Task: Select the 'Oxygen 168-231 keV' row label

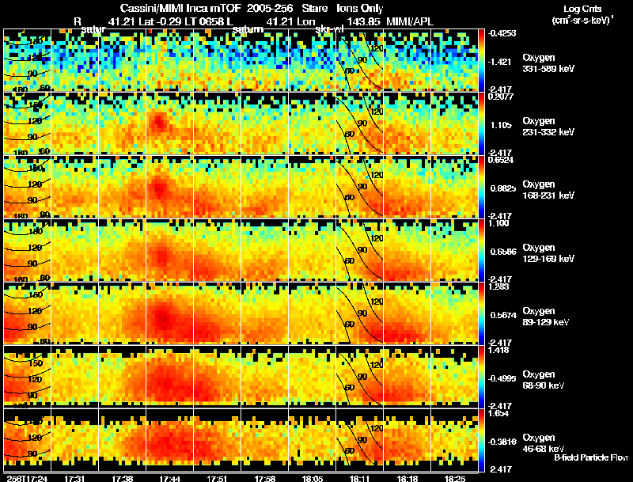Action: point(548,190)
